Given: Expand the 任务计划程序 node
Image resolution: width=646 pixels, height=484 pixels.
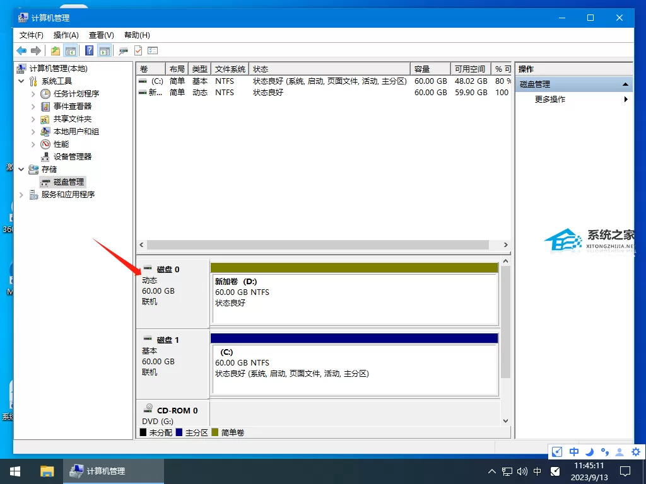Looking at the screenshot, I should [x=33, y=94].
